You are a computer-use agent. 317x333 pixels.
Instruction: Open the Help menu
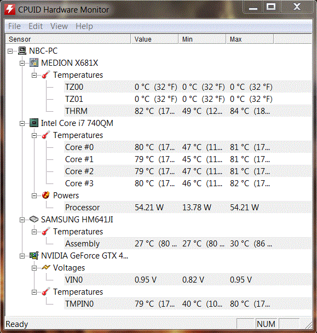(84, 26)
